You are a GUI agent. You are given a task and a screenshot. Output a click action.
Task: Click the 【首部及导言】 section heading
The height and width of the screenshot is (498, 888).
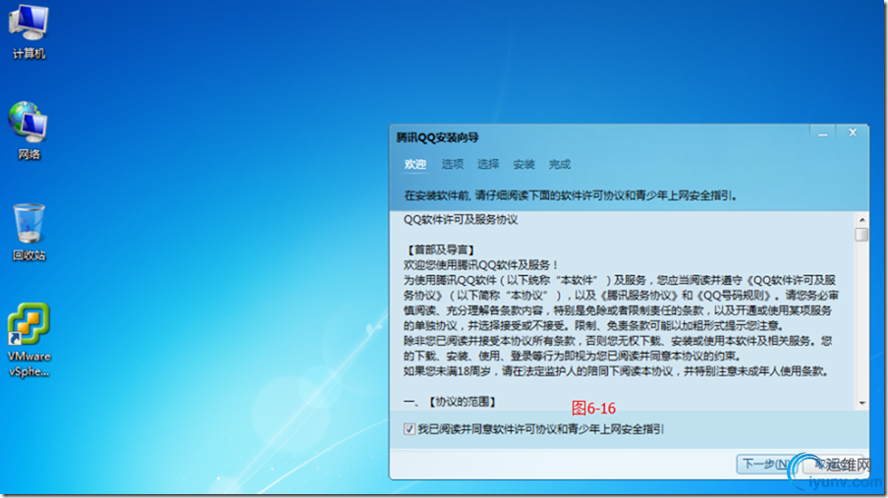pyautogui.click(x=441, y=249)
